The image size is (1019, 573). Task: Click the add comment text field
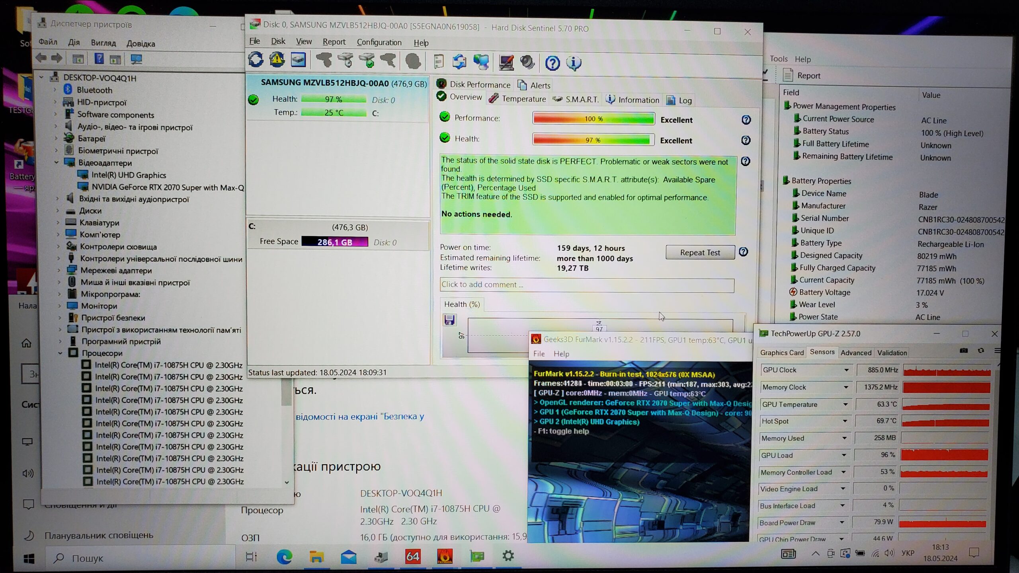[x=587, y=285]
